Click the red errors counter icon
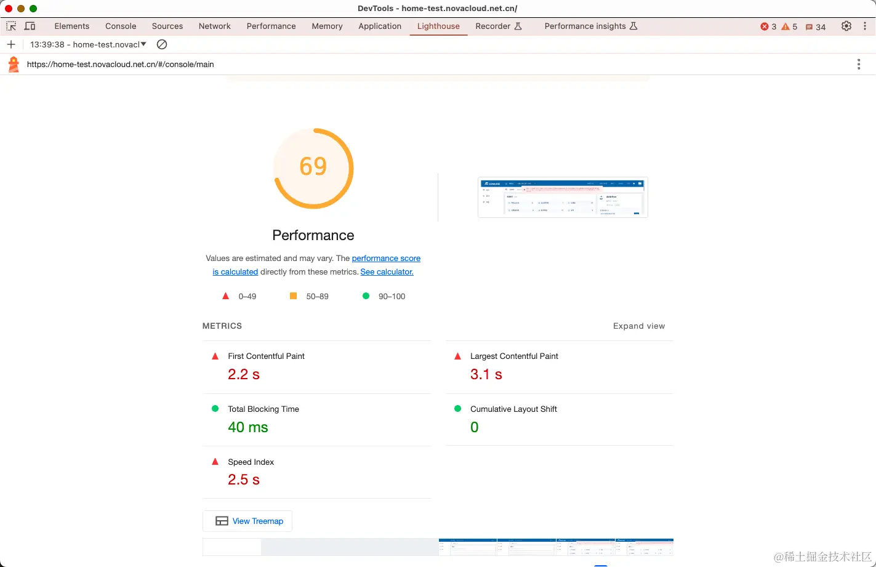The width and height of the screenshot is (876, 567). tap(765, 26)
